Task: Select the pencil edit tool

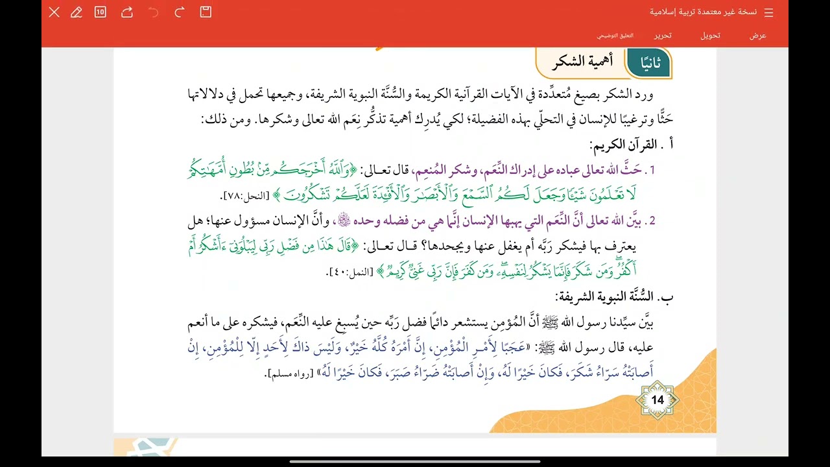Action: [x=77, y=12]
